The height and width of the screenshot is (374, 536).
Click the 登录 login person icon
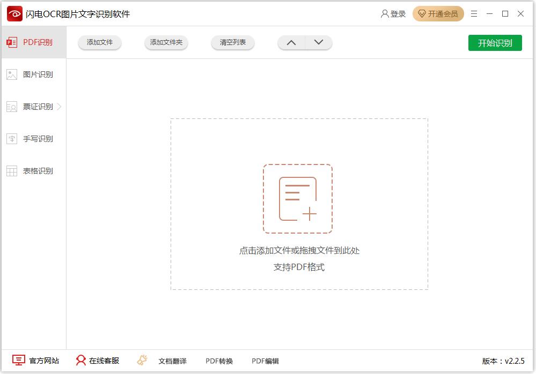tap(384, 13)
